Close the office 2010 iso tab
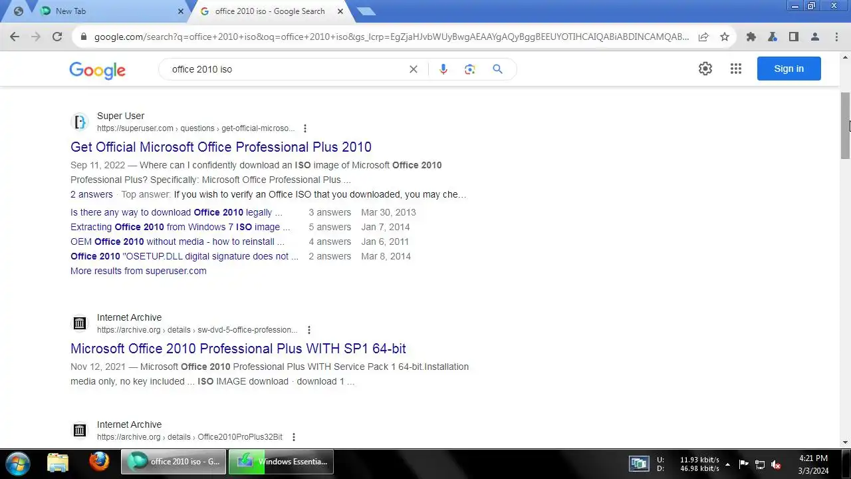 pos(341,11)
